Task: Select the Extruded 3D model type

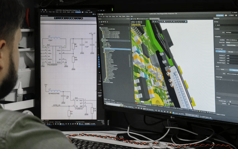Action: (231, 52)
